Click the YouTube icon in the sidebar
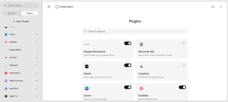Viewport: 228px width, 102px height. [x=6, y=58]
